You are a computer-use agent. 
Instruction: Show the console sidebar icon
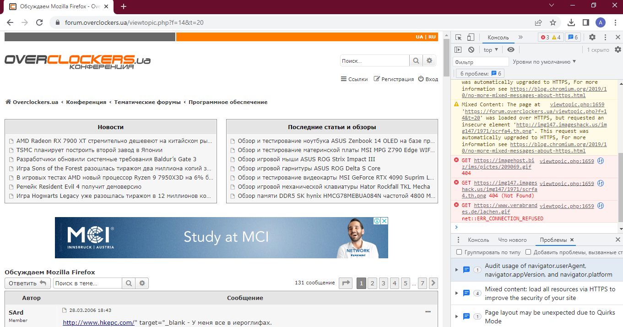pyautogui.click(x=458, y=49)
